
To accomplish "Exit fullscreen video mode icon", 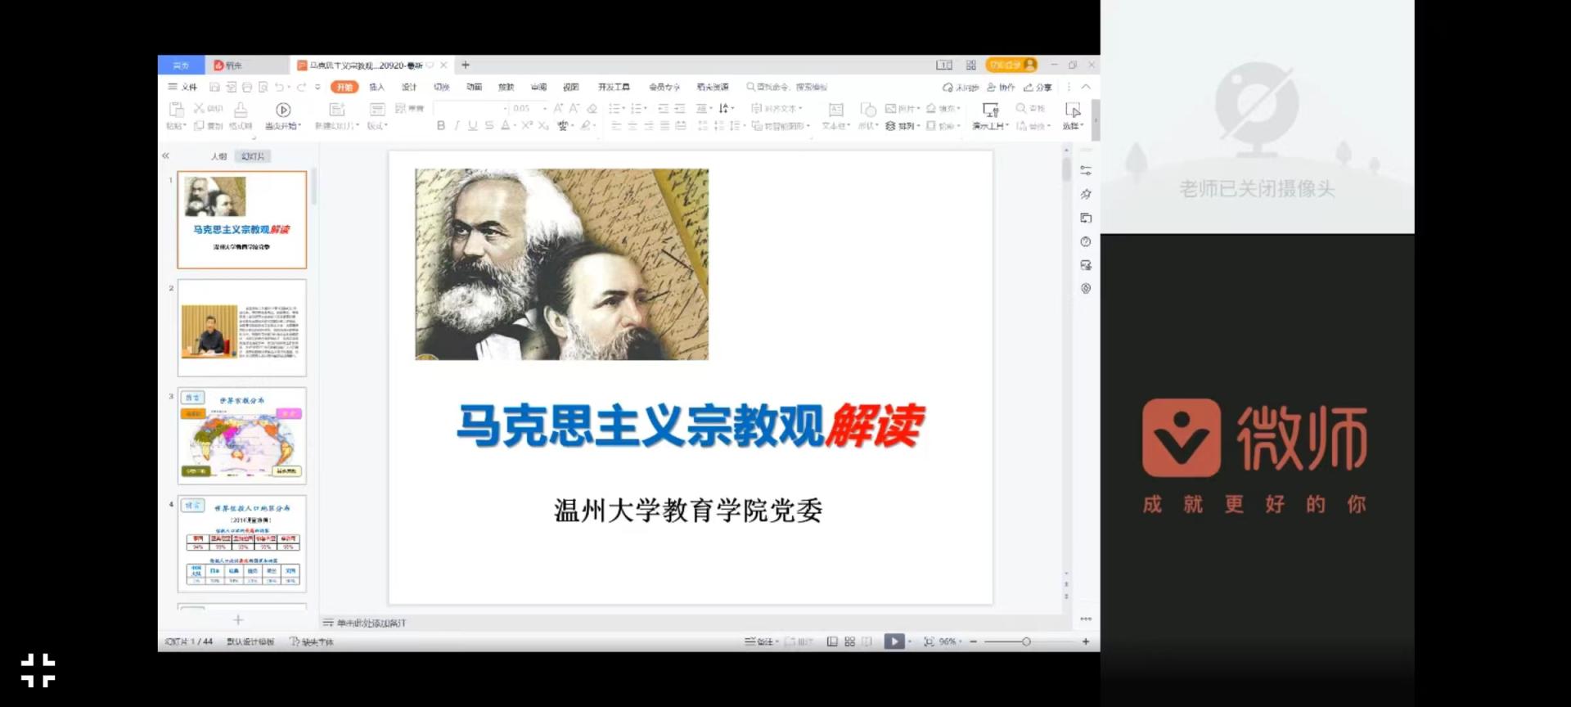I will click(38, 670).
